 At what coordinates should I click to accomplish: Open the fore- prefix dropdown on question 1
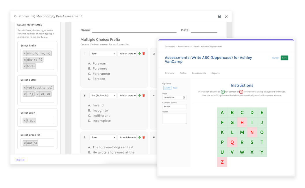103,54
